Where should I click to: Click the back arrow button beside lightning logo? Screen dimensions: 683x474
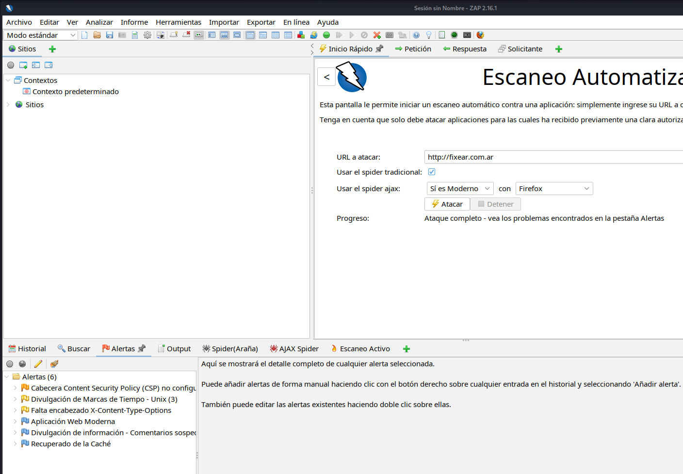click(x=326, y=77)
